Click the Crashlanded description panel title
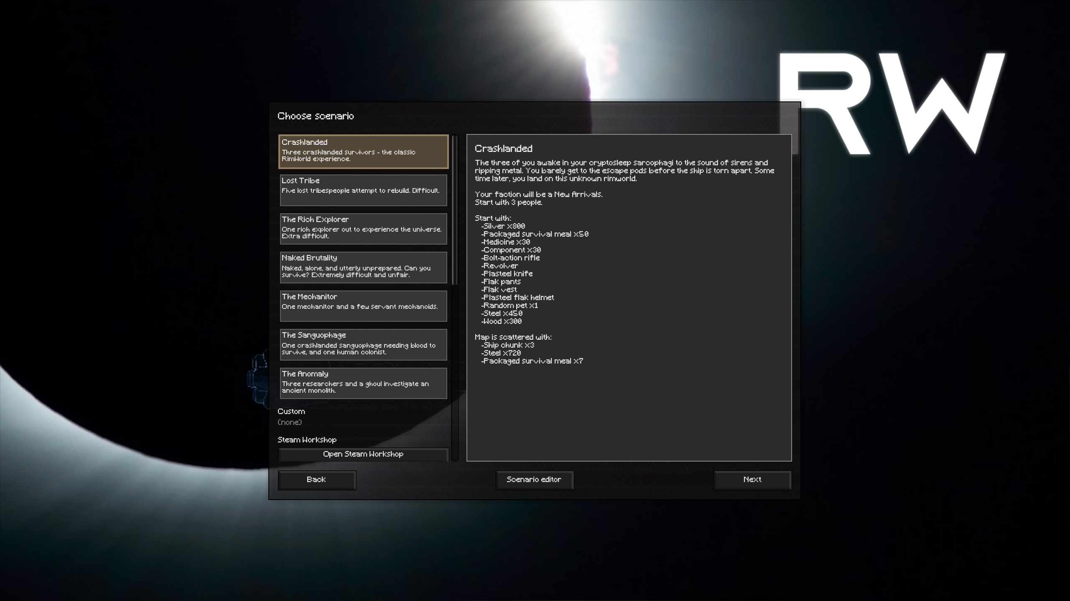This screenshot has height=601, width=1070. tap(504, 149)
